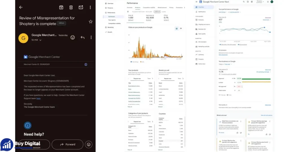Open menu on age group issue card
The height and width of the screenshot is (152, 289).
point(270,121)
